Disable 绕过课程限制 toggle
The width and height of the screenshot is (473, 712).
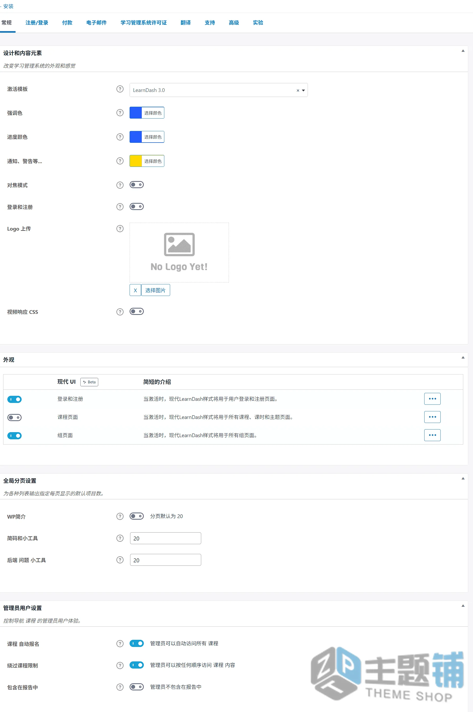pyautogui.click(x=137, y=665)
